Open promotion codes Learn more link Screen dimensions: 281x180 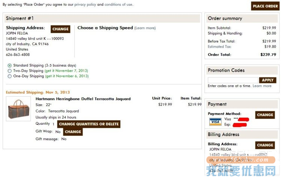tap(262, 86)
